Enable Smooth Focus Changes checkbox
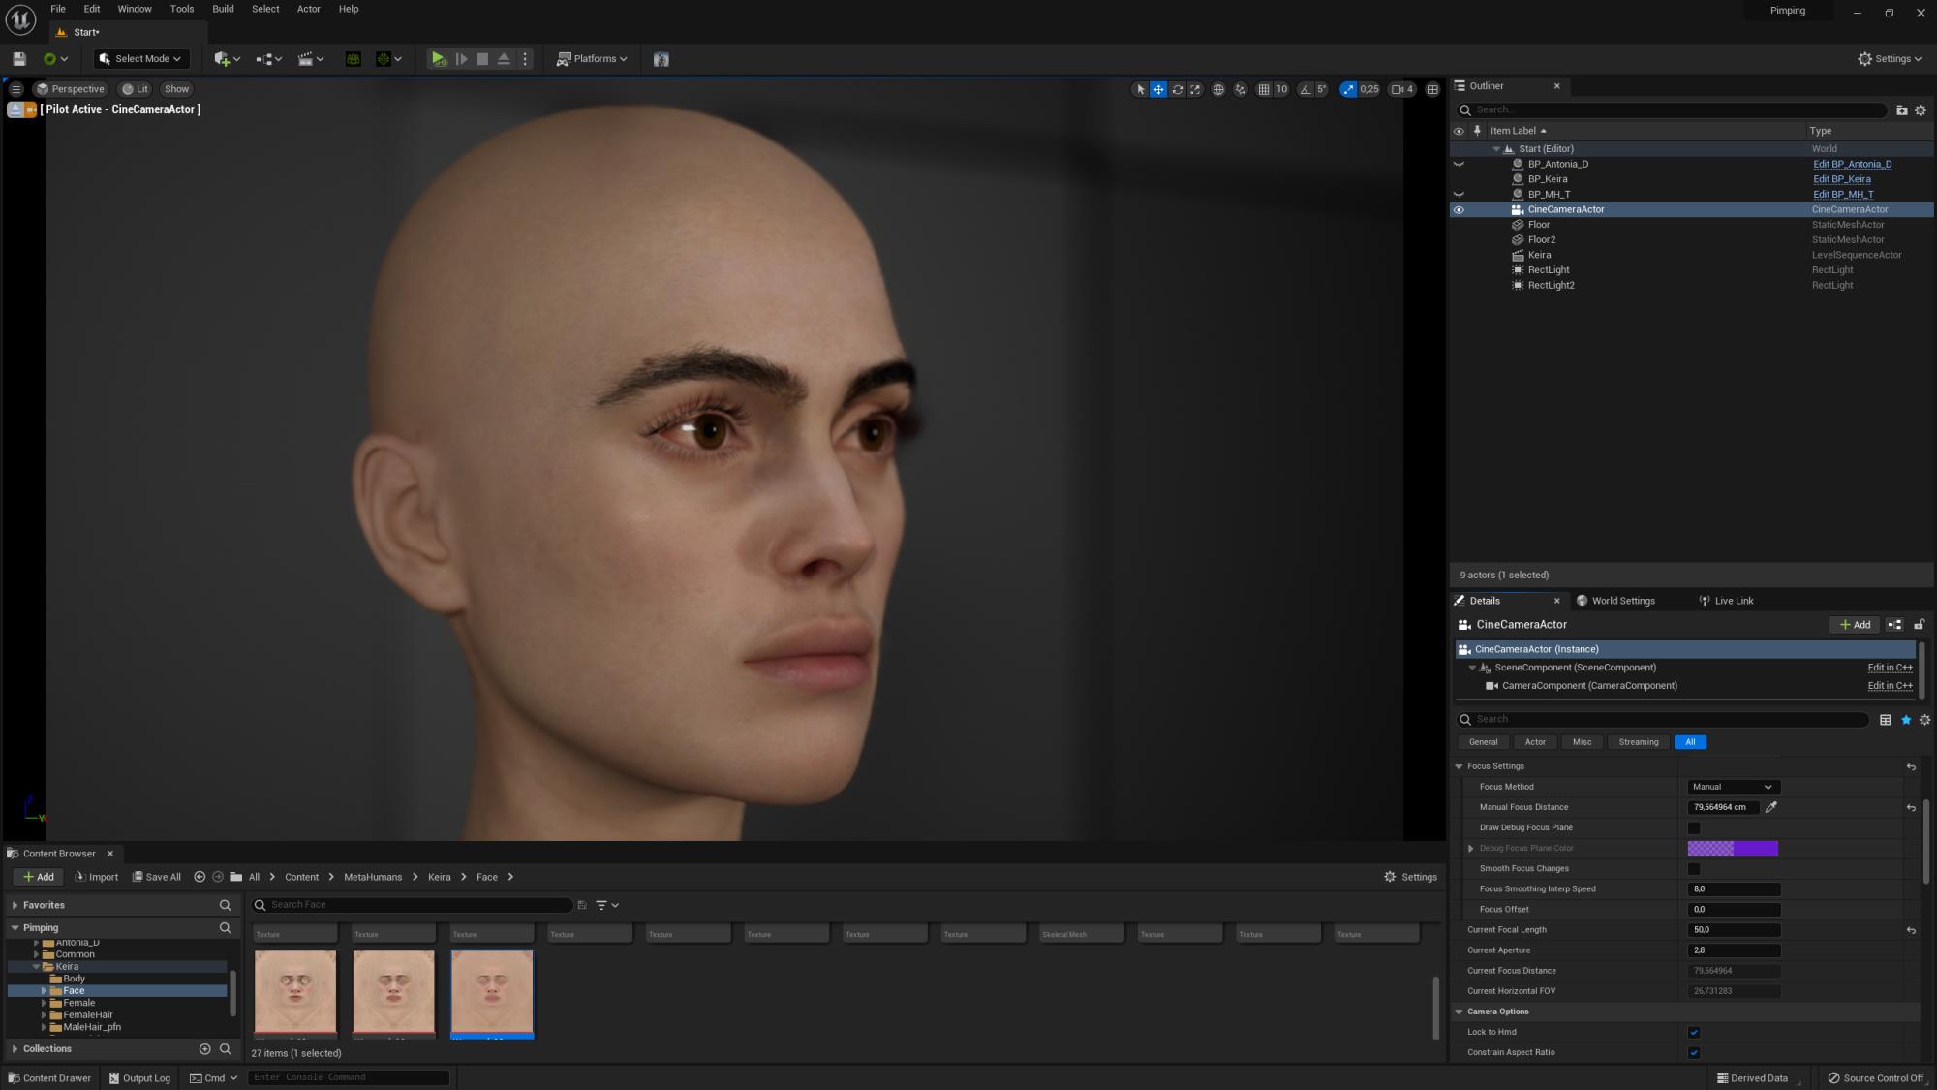This screenshot has height=1090, width=1937. (1694, 868)
